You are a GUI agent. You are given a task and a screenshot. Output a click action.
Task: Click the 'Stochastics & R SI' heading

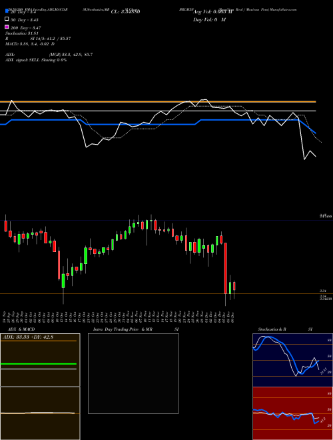[x=285, y=329]
